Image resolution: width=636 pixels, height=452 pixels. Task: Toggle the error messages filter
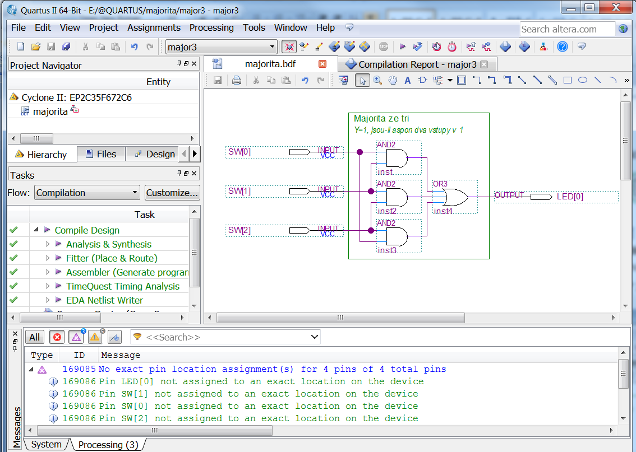click(57, 337)
